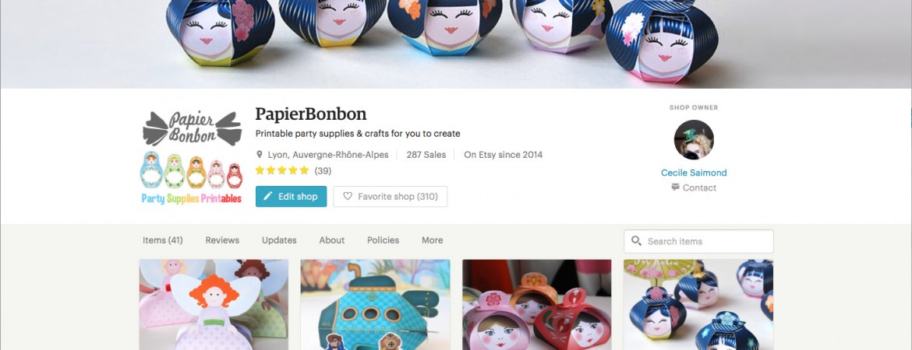The height and width of the screenshot is (350, 912).
Task: Expand the More menu
Action: click(x=433, y=240)
